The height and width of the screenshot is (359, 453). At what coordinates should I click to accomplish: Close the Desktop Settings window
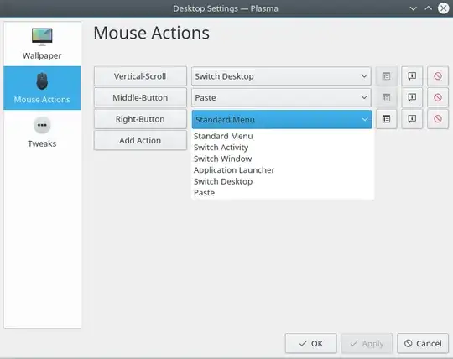444,8
